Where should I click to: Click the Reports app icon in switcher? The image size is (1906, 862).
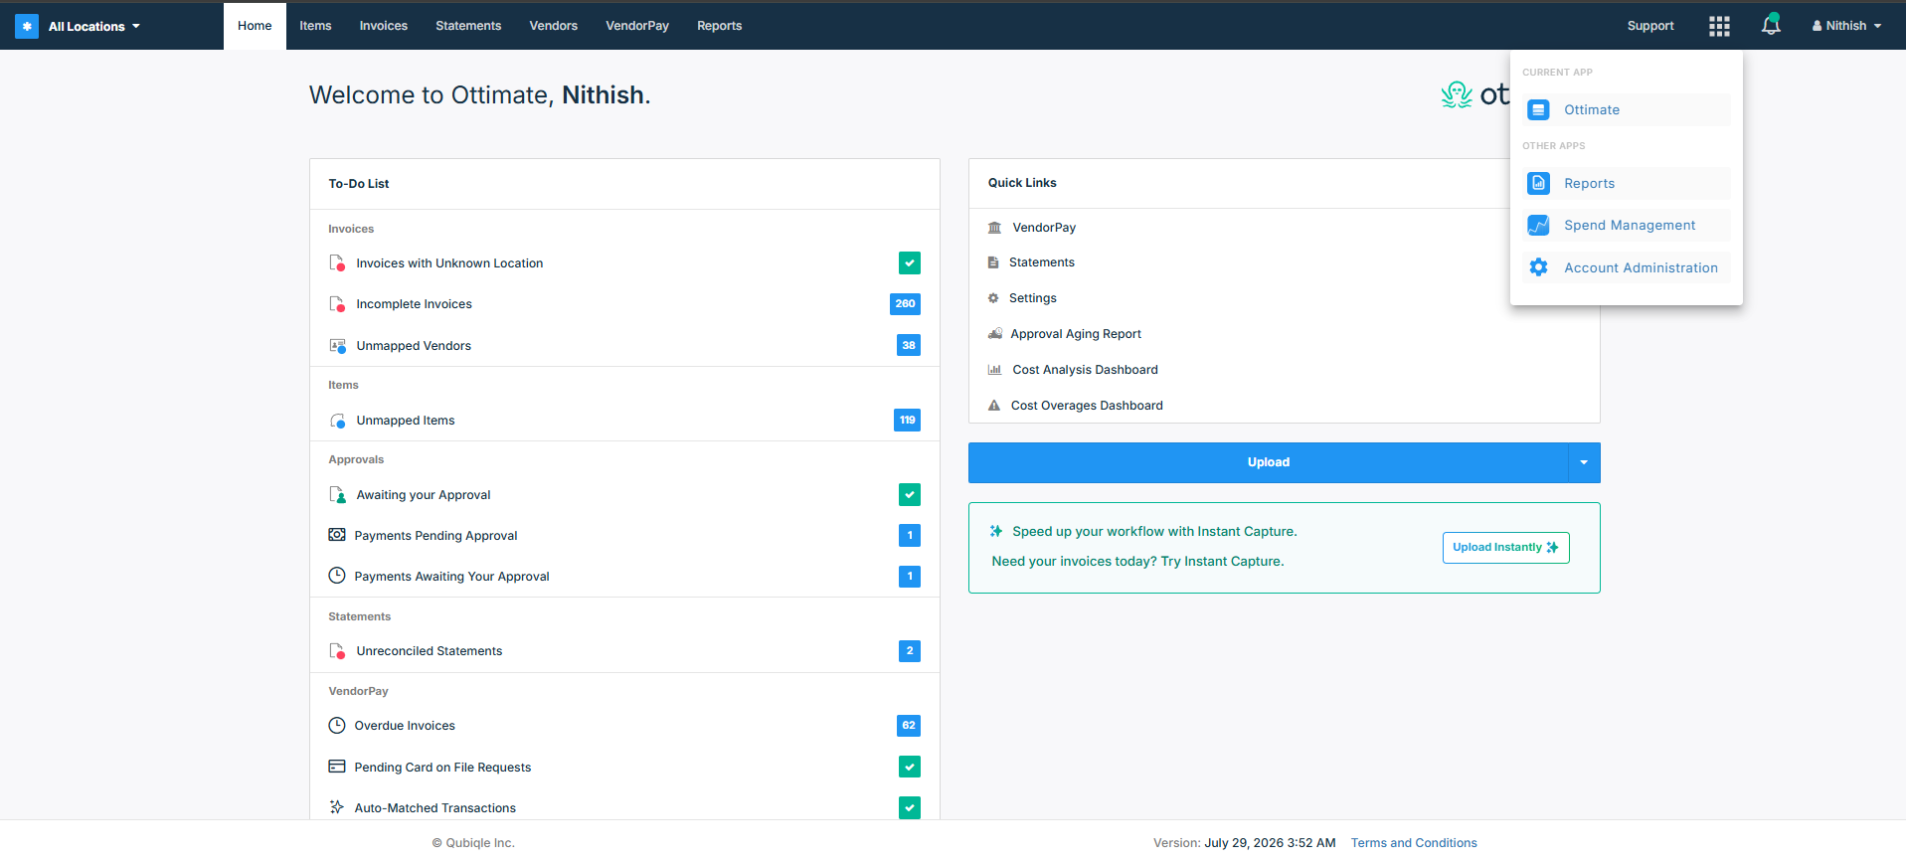click(x=1538, y=183)
